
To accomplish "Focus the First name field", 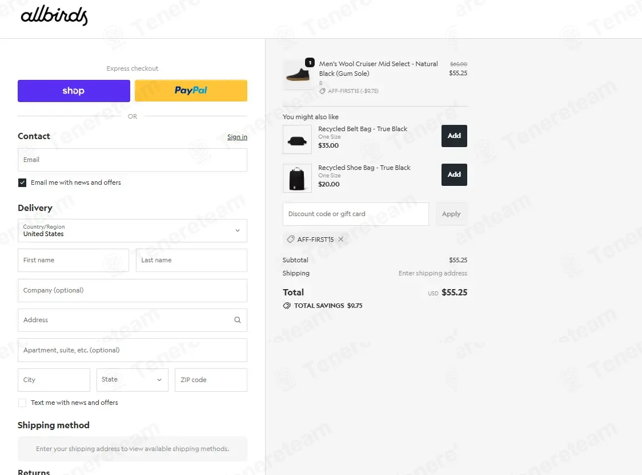I will point(73,261).
